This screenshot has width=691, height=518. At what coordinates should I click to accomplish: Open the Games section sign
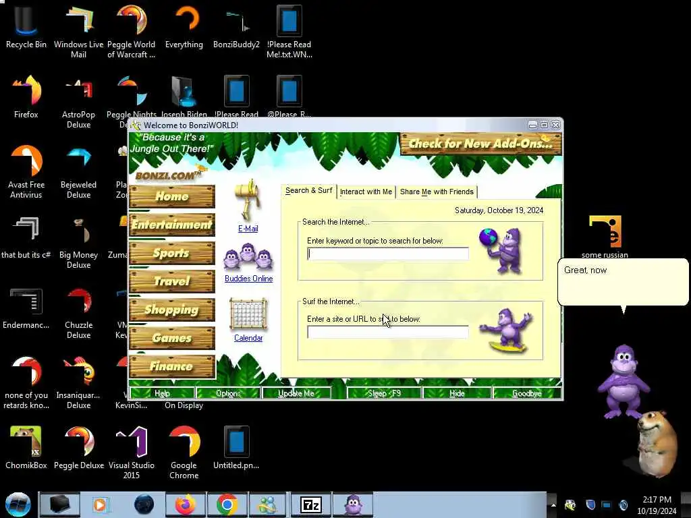point(172,338)
